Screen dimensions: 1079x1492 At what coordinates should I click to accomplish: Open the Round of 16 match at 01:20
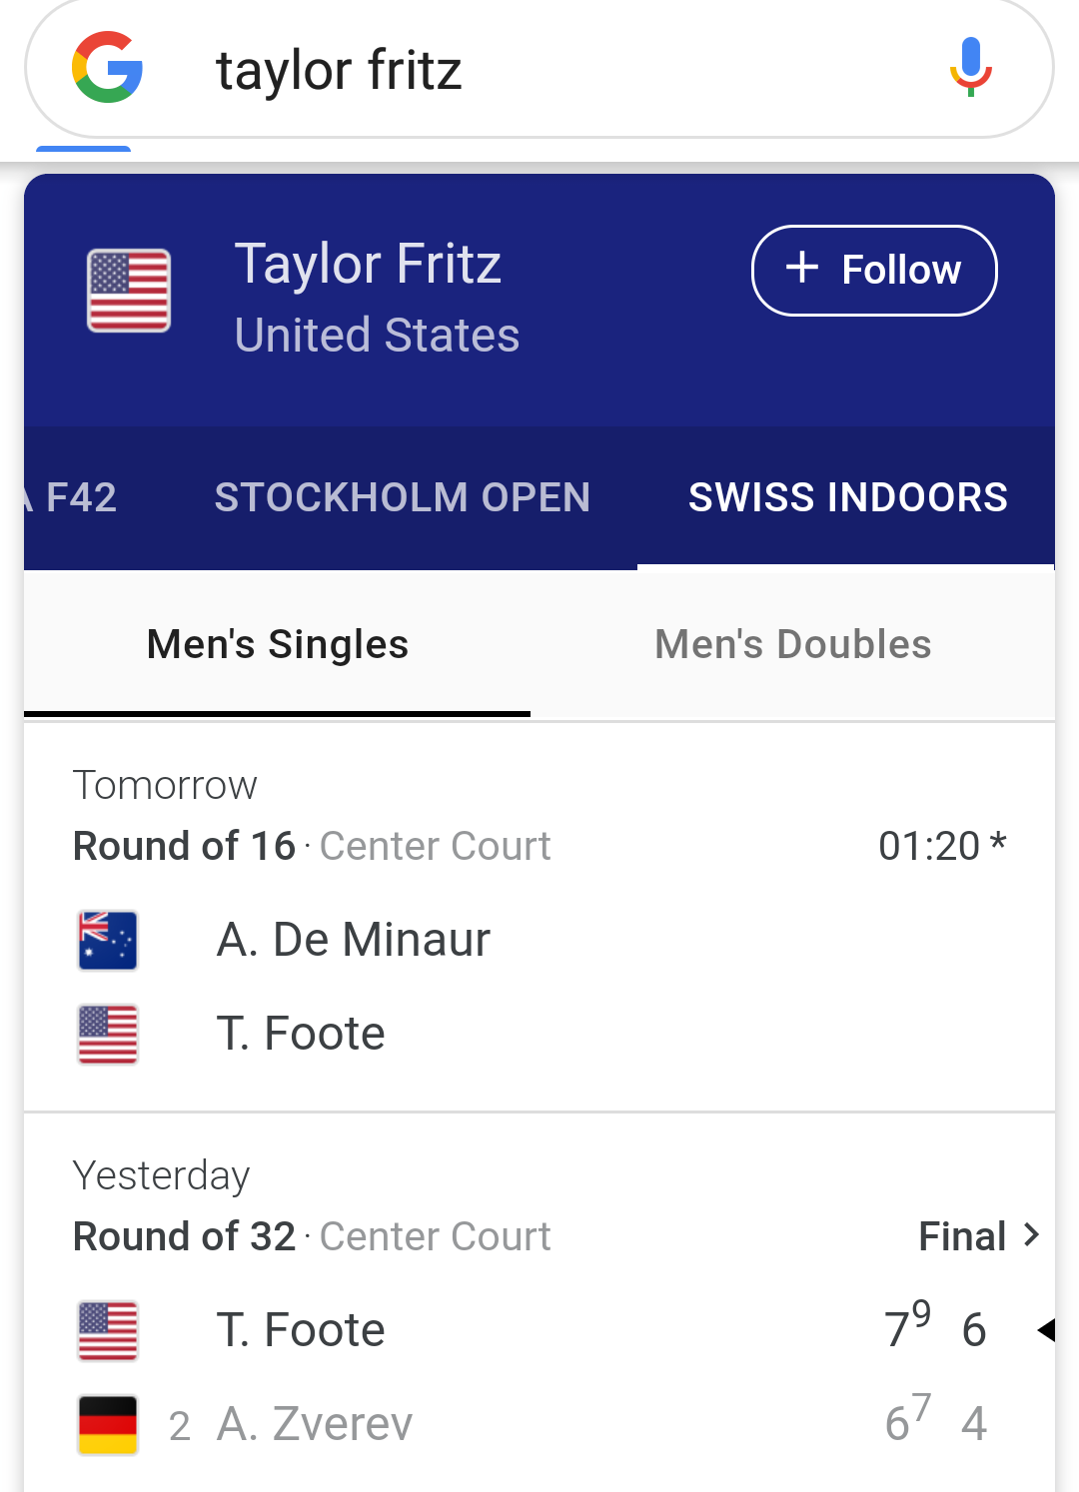coord(539,917)
